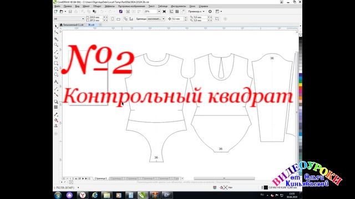Select the Shape tool
This screenshot has height=199, width=355.
56,33
